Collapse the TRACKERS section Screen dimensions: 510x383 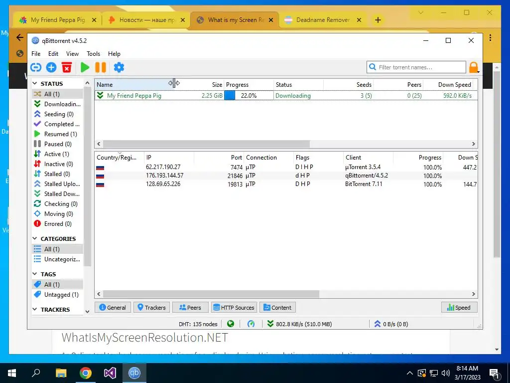coord(35,309)
